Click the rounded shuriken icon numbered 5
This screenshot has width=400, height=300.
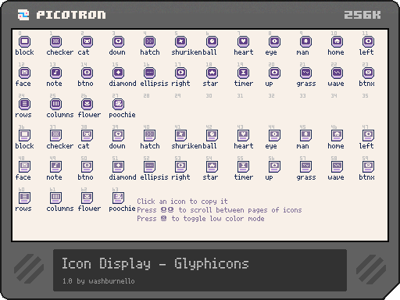(180, 41)
